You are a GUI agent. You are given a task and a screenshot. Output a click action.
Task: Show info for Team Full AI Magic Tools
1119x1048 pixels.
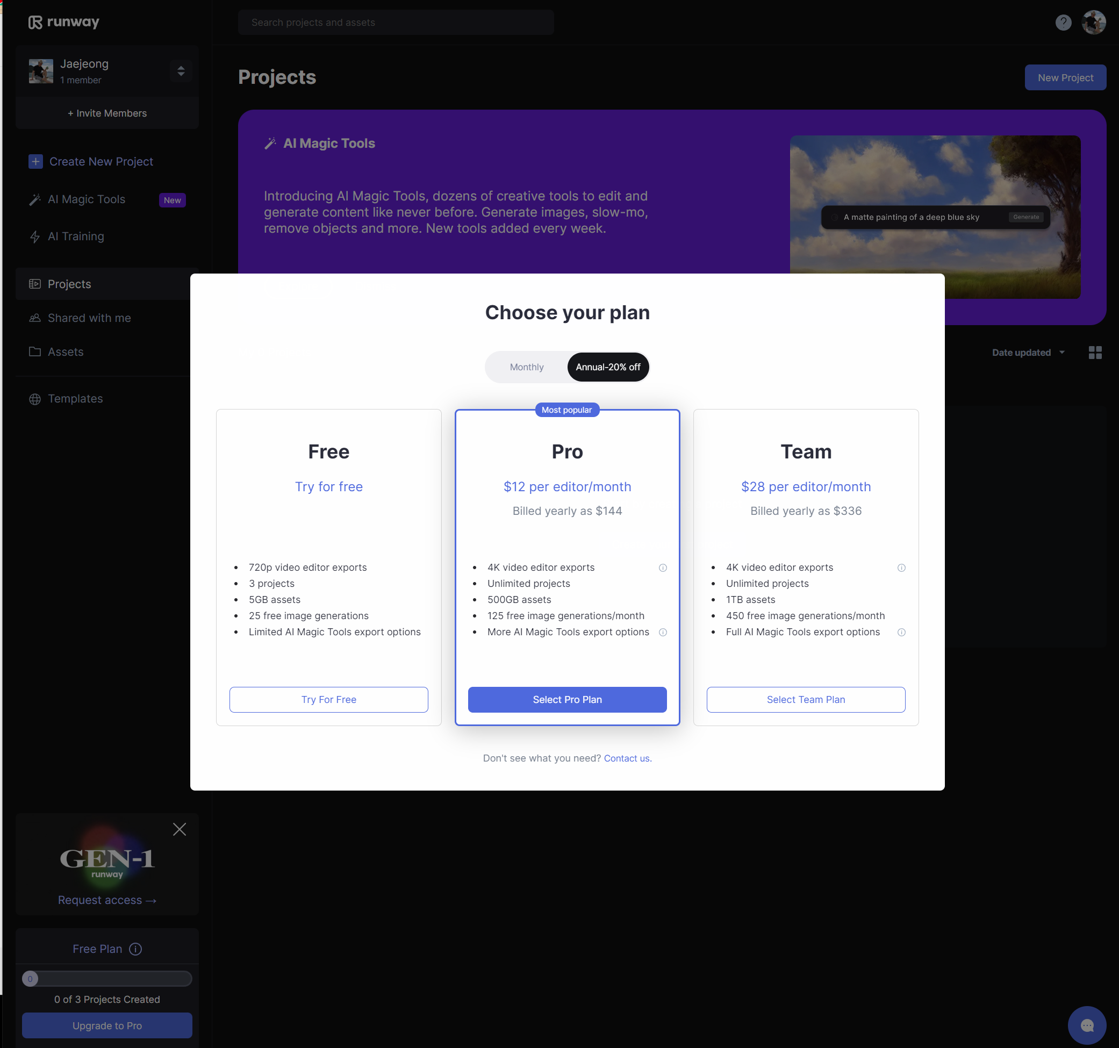coord(901,632)
